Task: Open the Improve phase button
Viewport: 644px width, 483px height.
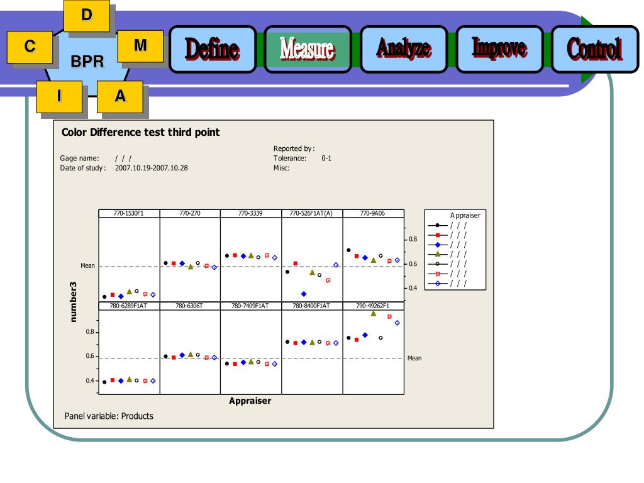Action: [x=499, y=49]
